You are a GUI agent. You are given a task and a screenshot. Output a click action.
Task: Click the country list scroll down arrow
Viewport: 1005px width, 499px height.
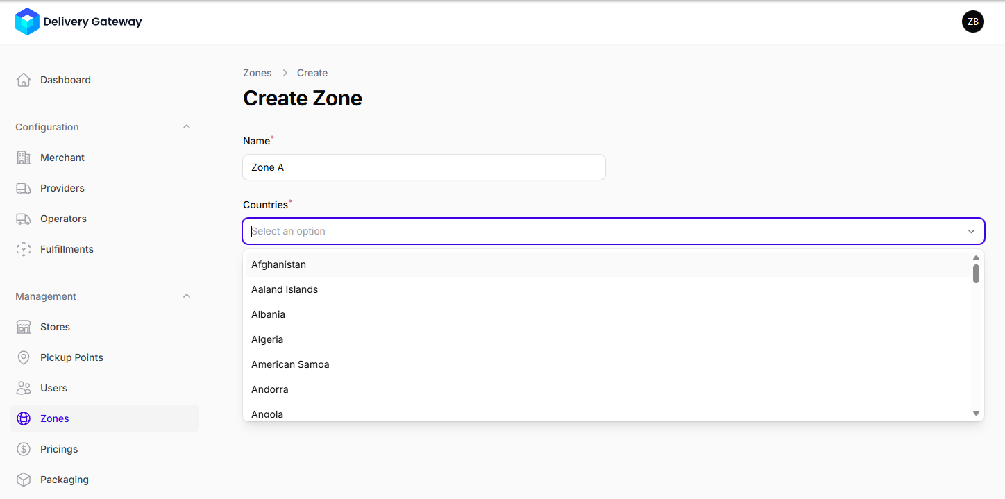click(x=976, y=413)
